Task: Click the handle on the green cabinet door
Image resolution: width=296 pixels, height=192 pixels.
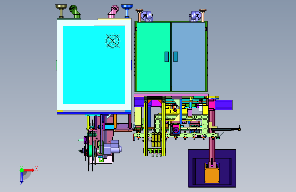Action: [167, 57]
